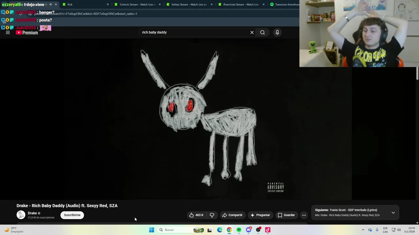
Task: Click the tray microphone icon
Action: (x=377, y=230)
